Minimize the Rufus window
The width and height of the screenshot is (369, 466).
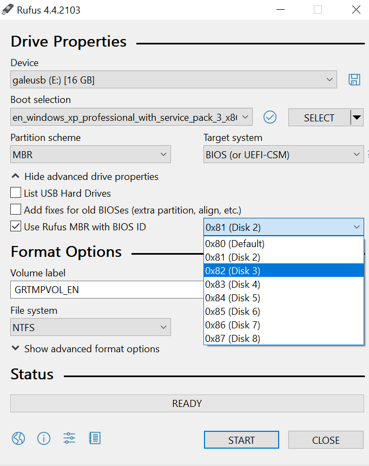(x=280, y=10)
